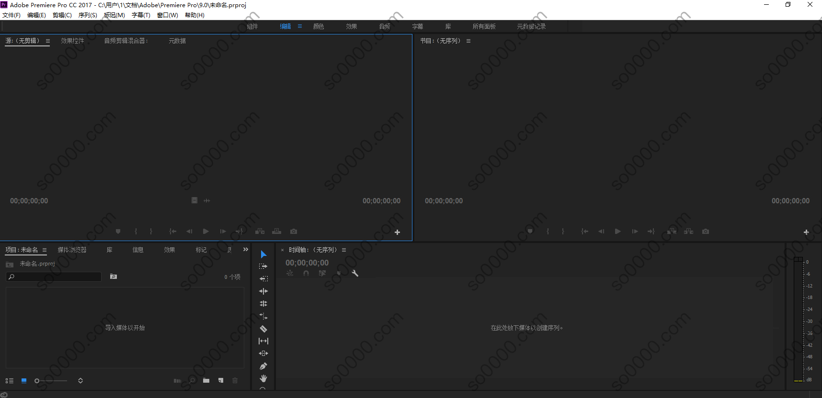Select the Ripple Edit tool
The width and height of the screenshot is (822, 398).
tap(263, 291)
